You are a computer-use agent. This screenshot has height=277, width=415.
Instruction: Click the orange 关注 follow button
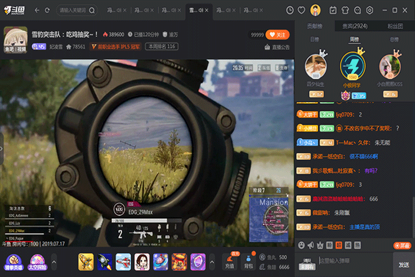(x=278, y=35)
